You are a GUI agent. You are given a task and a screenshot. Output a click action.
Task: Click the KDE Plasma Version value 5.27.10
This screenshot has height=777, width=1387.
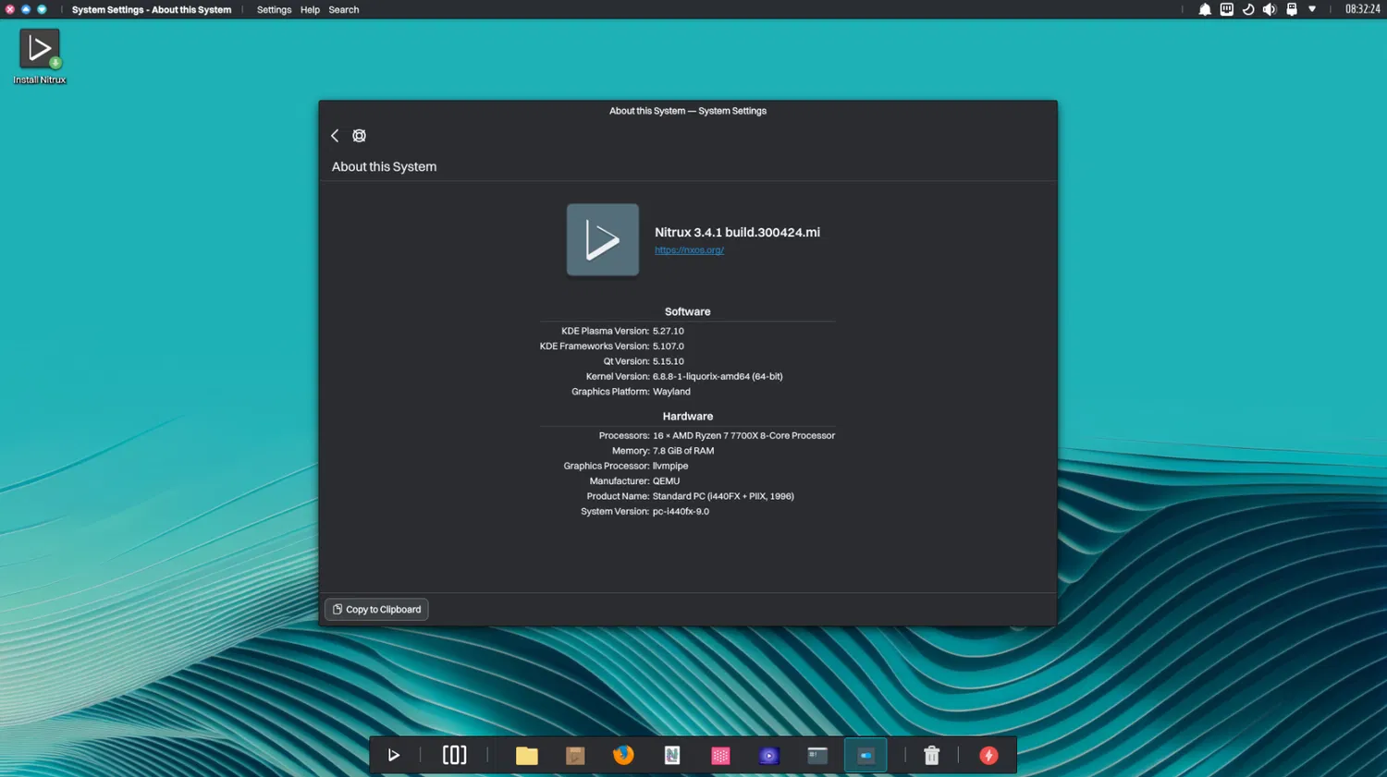(669, 331)
